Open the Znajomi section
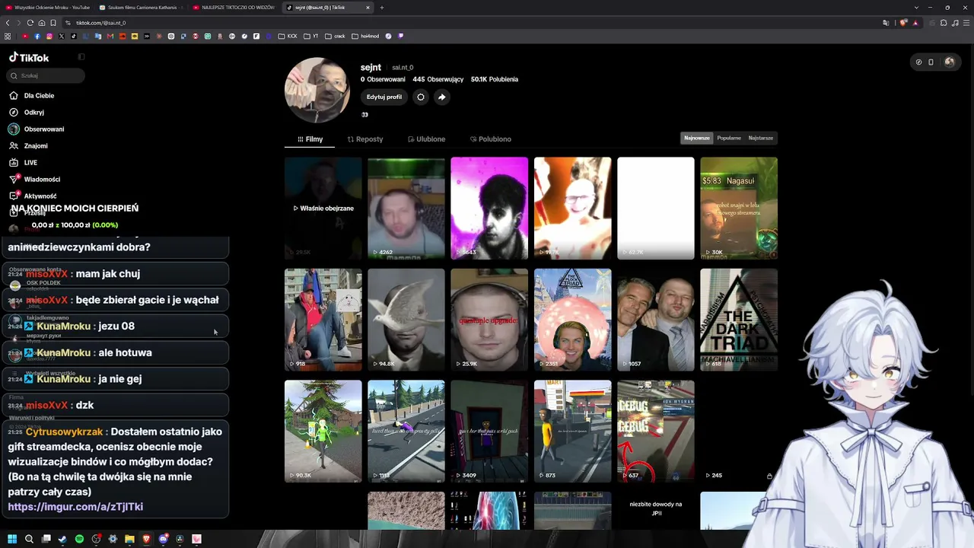 pos(28,146)
